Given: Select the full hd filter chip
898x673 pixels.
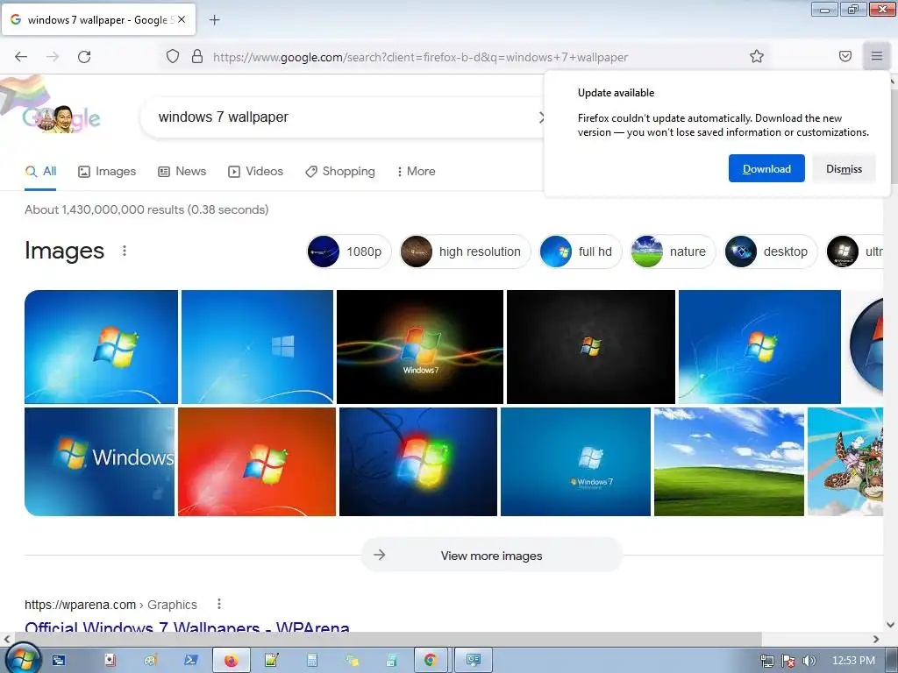Looking at the screenshot, I should click(581, 251).
